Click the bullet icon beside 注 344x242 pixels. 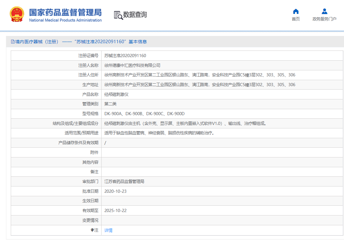click(92, 230)
